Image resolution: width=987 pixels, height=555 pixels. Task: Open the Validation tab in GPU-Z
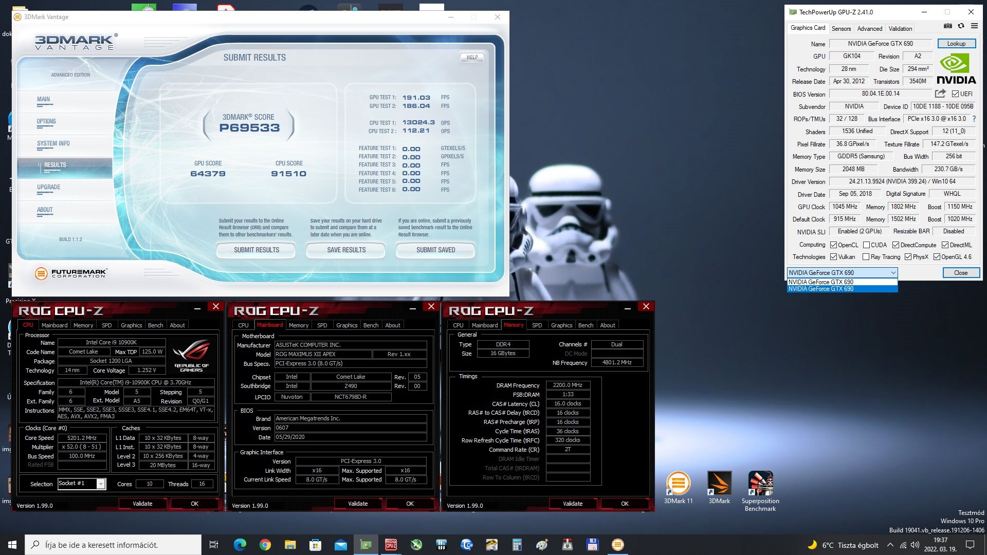(900, 29)
